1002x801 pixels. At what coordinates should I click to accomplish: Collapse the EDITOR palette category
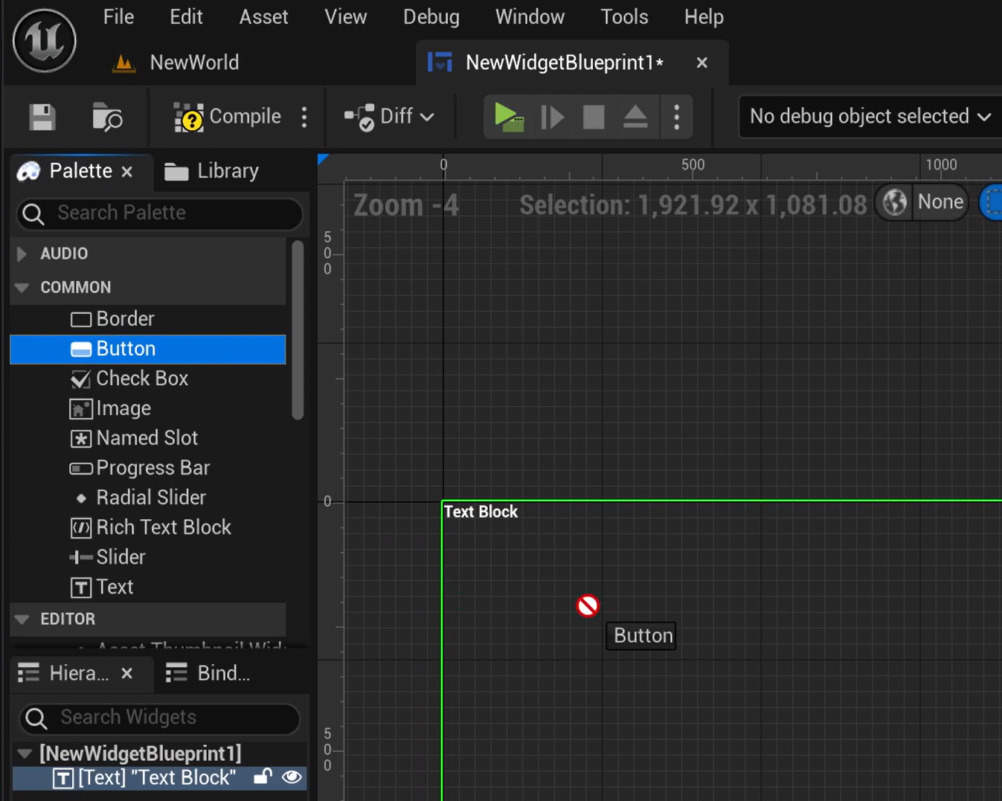point(22,619)
